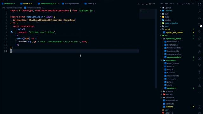Click 'discord.js' string on line 1
Image resolution: width=203 pixels, height=114 pixels.
(x=86, y=11)
